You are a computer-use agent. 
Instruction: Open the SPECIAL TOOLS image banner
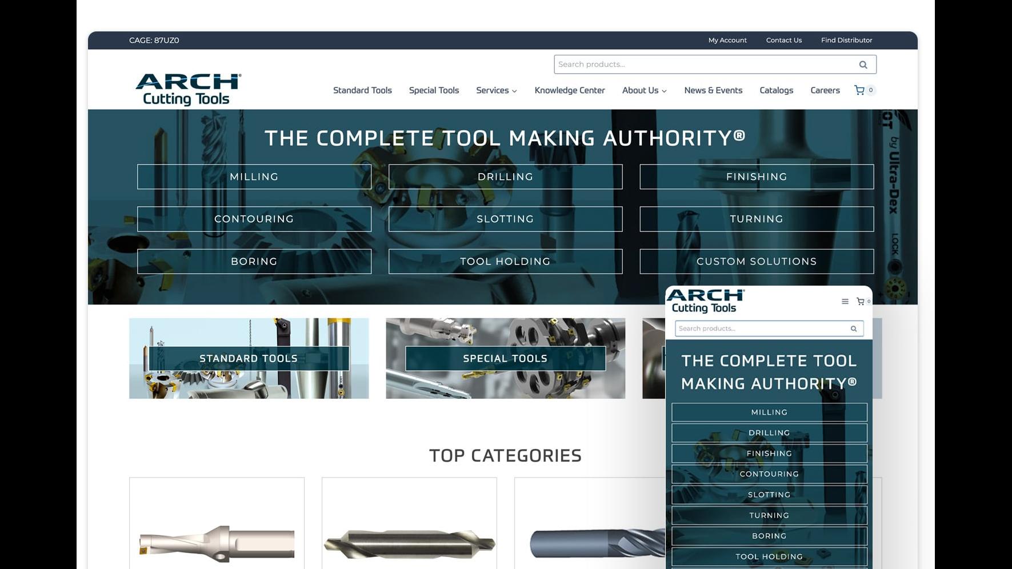[505, 359]
